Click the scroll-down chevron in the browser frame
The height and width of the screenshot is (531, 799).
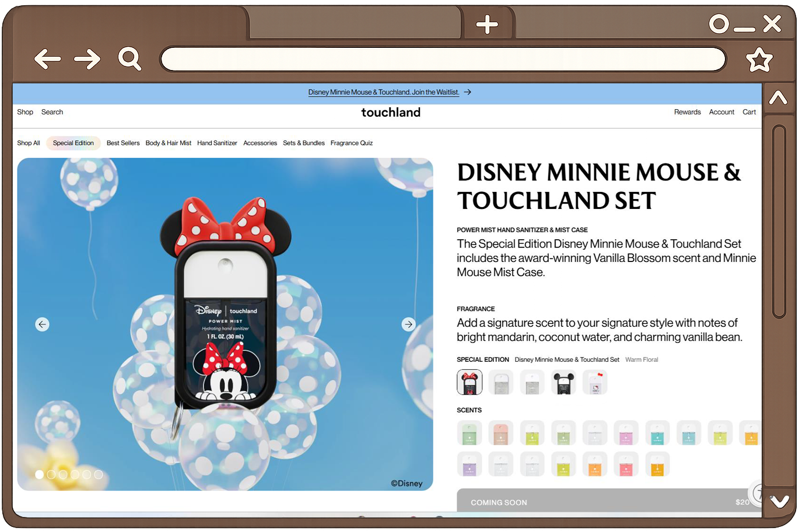(779, 501)
